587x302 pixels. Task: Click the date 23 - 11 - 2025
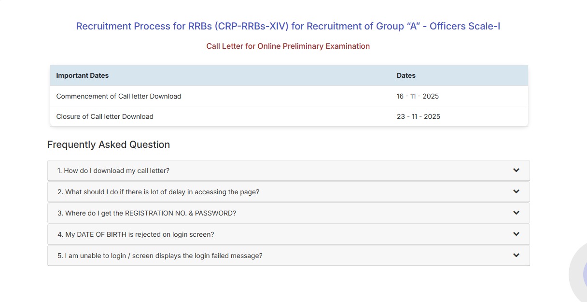pyautogui.click(x=418, y=116)
